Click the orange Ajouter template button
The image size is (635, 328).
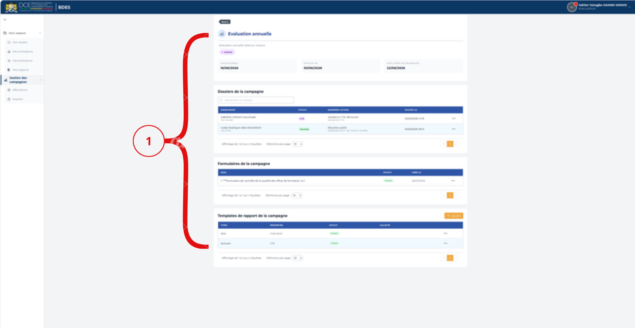[454, 216]
